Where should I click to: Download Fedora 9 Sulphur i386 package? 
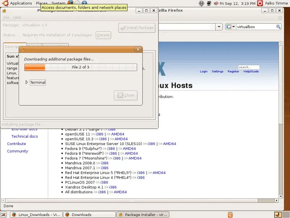click(111, 149)
